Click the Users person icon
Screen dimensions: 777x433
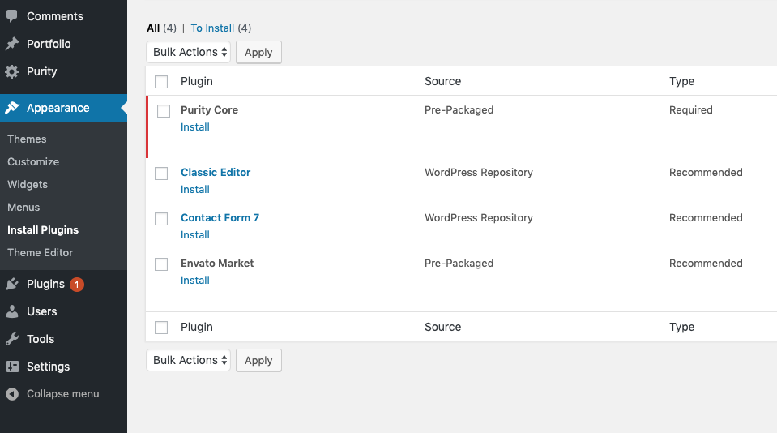tap(12, 311)
